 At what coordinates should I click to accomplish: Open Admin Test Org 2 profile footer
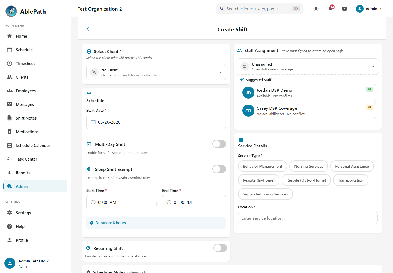point(35,263)
